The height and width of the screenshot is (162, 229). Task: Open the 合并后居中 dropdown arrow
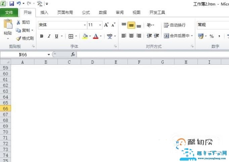click(192, 36)
